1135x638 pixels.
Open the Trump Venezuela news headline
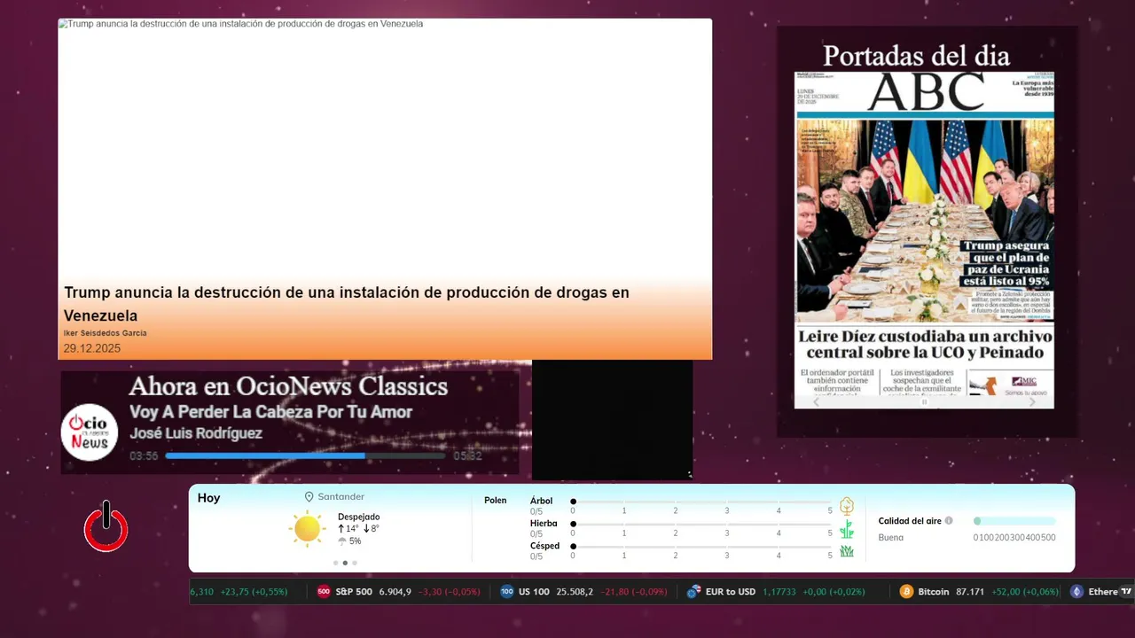tap(347, 304)
